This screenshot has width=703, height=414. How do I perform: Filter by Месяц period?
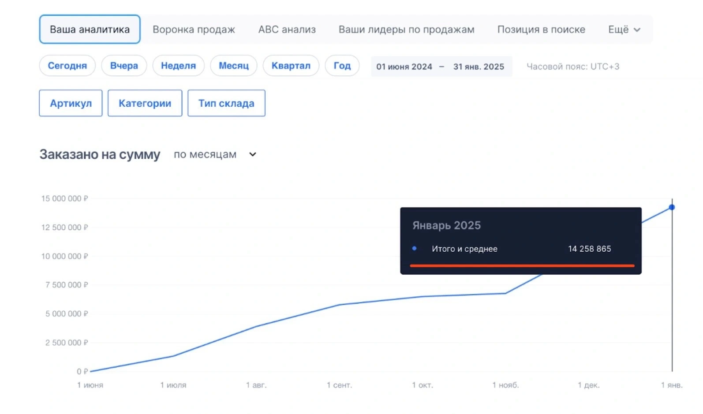pos(234,66)
